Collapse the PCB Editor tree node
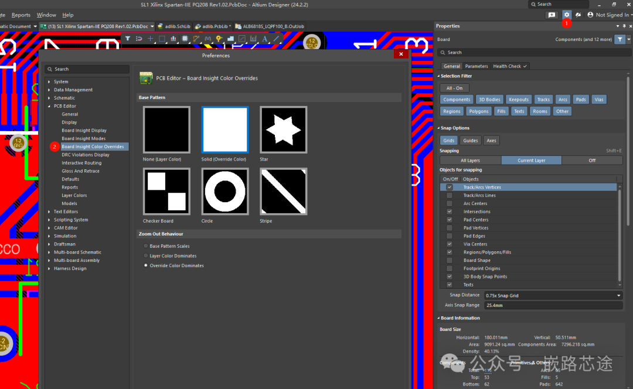This screenshot has height=389, width=633. click(49, 106)
